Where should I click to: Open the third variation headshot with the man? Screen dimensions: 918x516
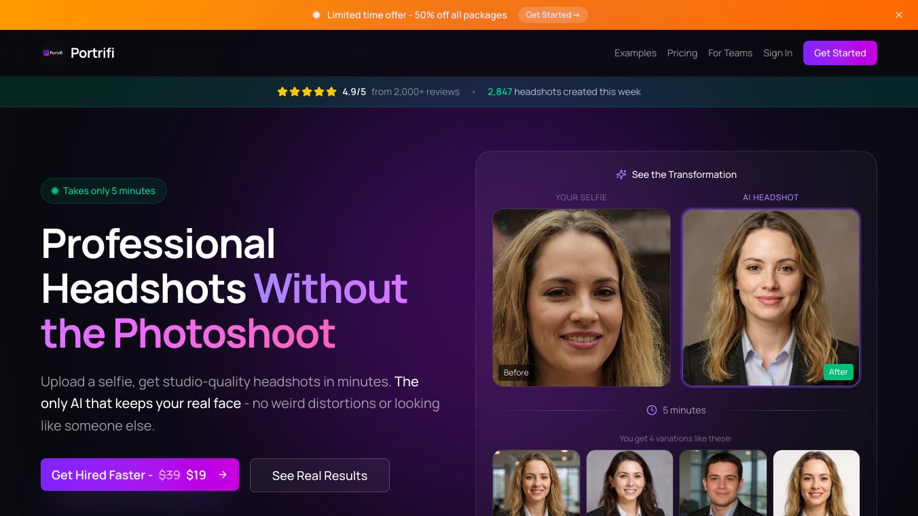point(723,483)
